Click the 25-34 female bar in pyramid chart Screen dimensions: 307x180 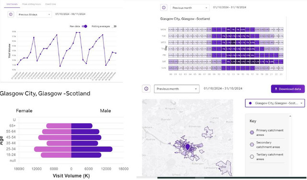[x=53, y=149]
